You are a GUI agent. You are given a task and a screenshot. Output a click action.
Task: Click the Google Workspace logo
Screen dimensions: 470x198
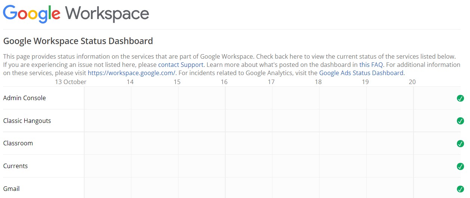[76, 14]
